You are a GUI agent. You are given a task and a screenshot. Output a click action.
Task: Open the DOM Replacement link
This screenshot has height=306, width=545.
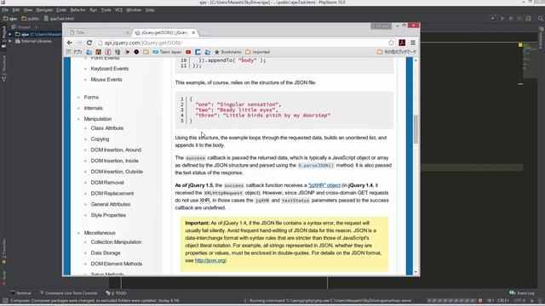click(x=112, y=193)
